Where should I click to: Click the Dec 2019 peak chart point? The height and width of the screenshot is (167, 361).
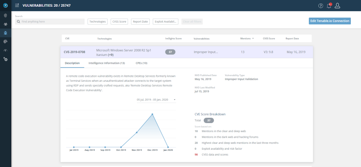click(152, 114)
